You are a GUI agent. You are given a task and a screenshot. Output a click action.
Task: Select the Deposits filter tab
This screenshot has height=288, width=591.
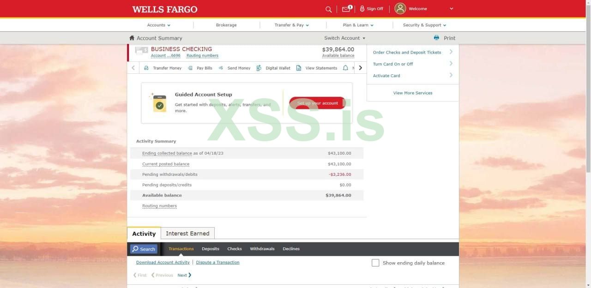(x=211, y=249)
